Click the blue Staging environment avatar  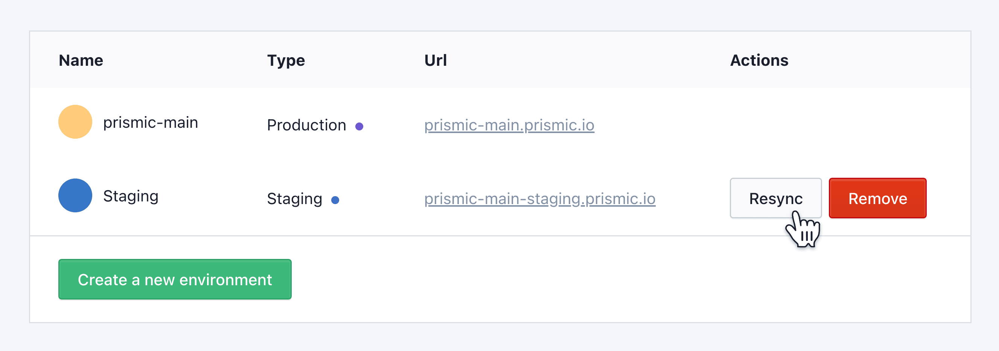[x=75, y=195]
